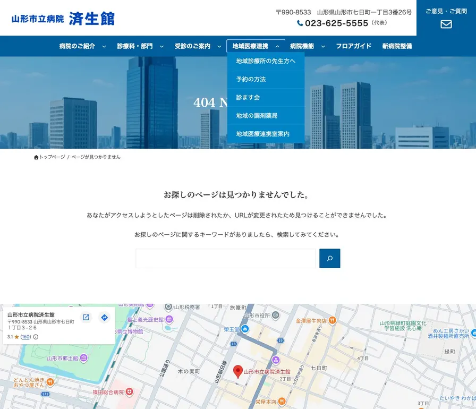Click the blue directions arrow icon

(x=105, y=317)
